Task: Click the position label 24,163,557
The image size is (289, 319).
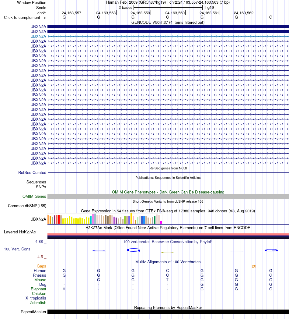Action: pyautogui.click(x=71, y=13)
